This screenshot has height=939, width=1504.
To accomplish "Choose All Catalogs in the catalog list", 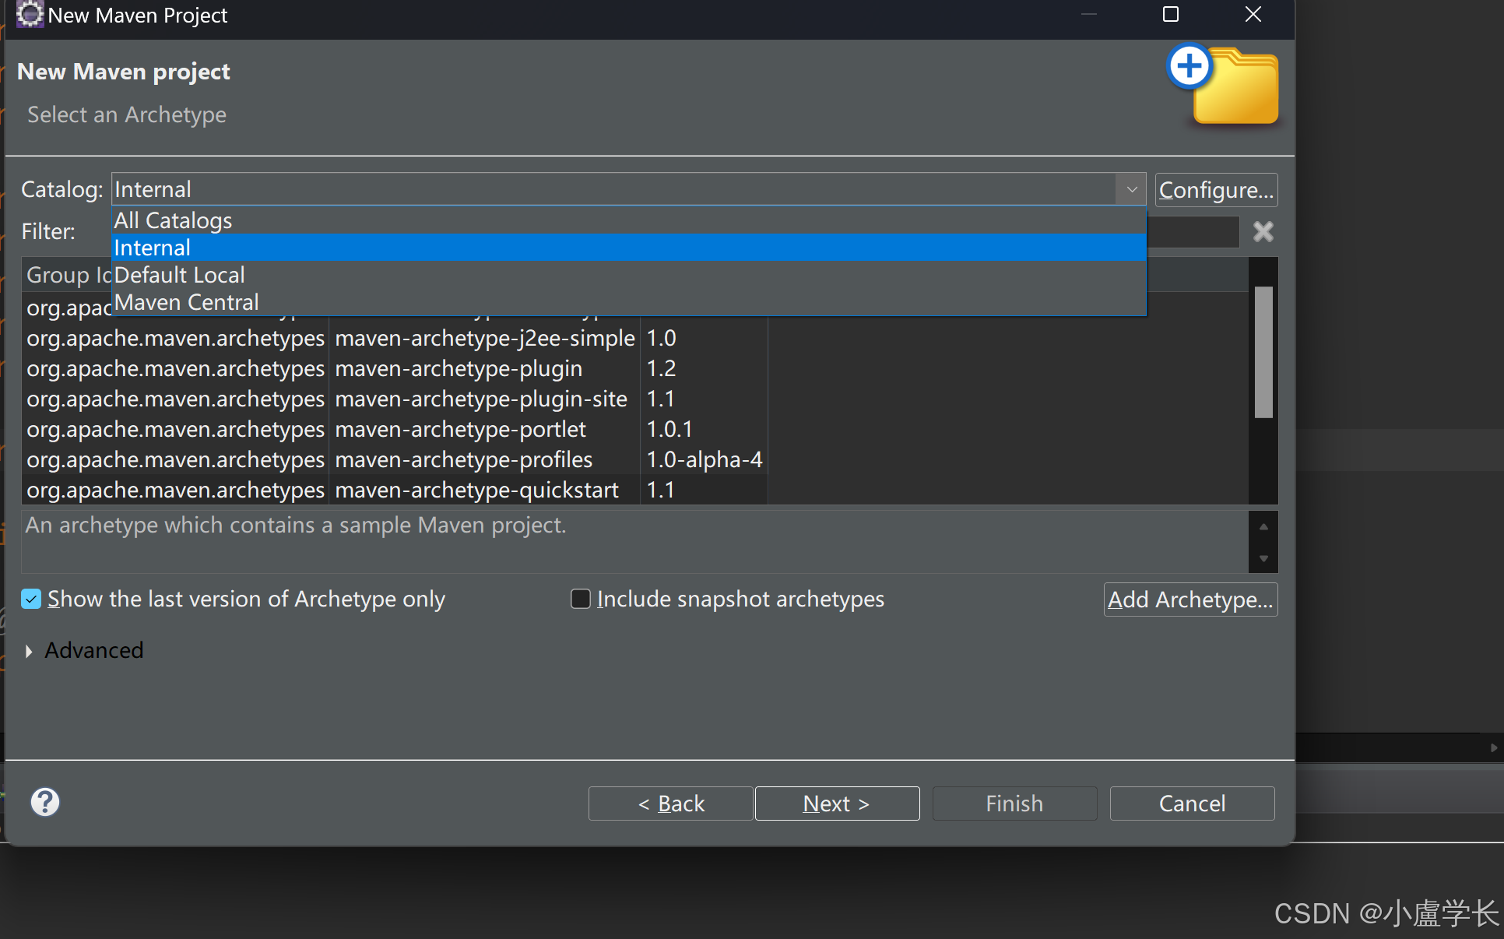I will (x=172, y=220).
